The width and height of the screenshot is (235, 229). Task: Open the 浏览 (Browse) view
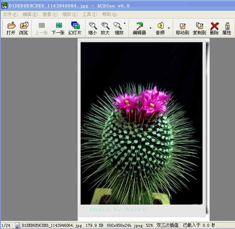(x=24, y=28)
